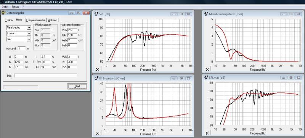Click the crossed-tools icon in El. Impedanz graph
The image size is (305, 138).
(x=98, y=133)
